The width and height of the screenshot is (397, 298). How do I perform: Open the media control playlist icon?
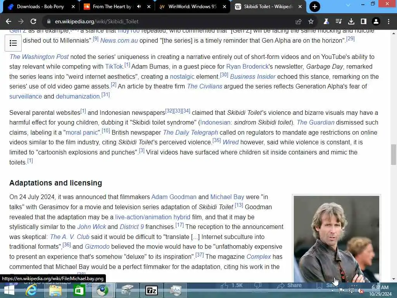click(x=338, y=22)
